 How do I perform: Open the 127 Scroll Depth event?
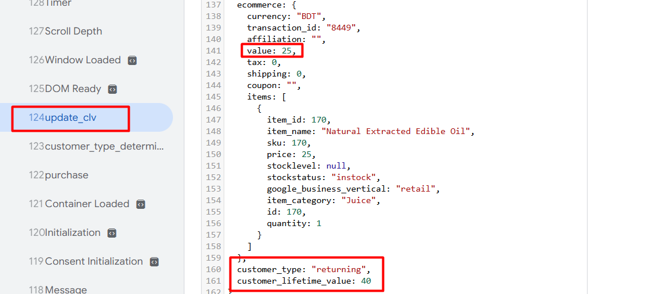66,31
